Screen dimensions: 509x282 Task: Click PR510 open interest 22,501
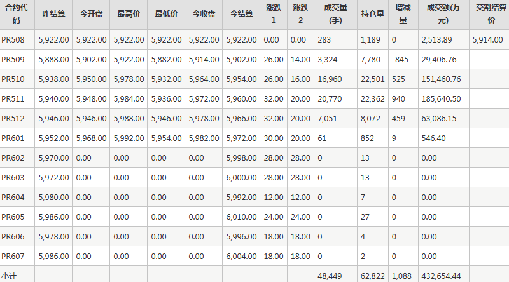(x=373, y=79)
